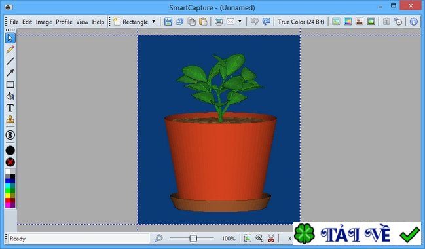Click the zoom slider handle

[193, 239]
